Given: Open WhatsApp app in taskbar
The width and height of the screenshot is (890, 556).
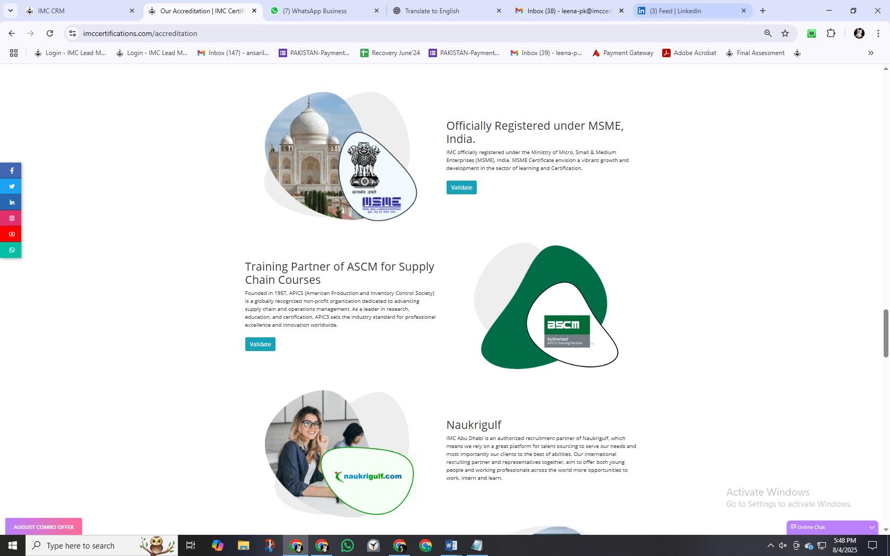Looking at the screenshot, I should 348,545.
